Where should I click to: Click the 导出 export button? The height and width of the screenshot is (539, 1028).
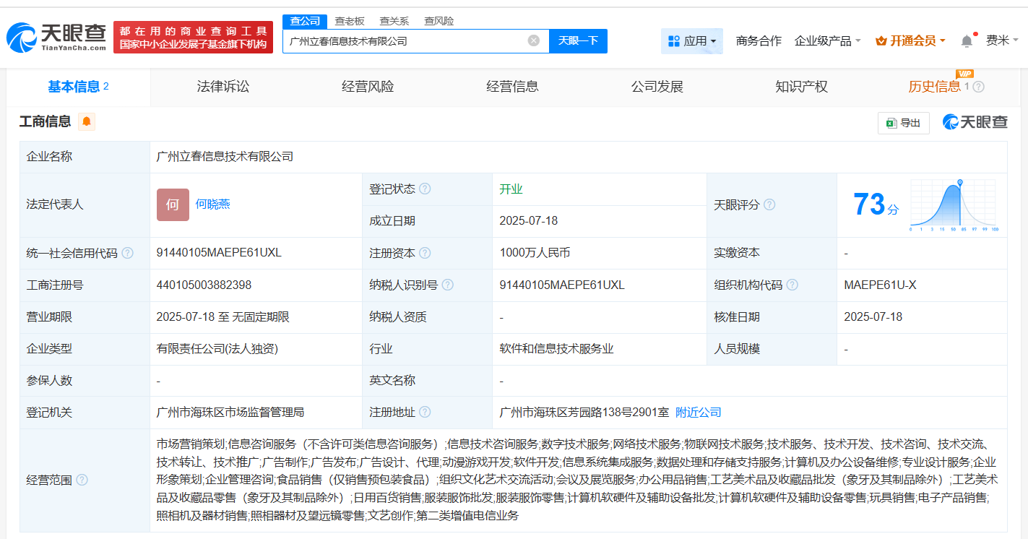[x=903, y=123]
